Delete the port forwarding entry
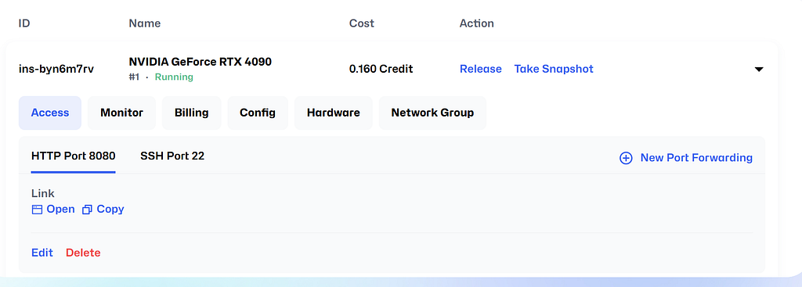This screenshot has width=802, height=287. [x=83, y=253]
